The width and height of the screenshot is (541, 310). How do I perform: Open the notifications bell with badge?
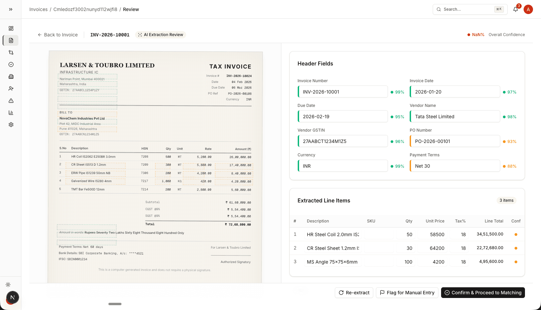tap(515, 9)
